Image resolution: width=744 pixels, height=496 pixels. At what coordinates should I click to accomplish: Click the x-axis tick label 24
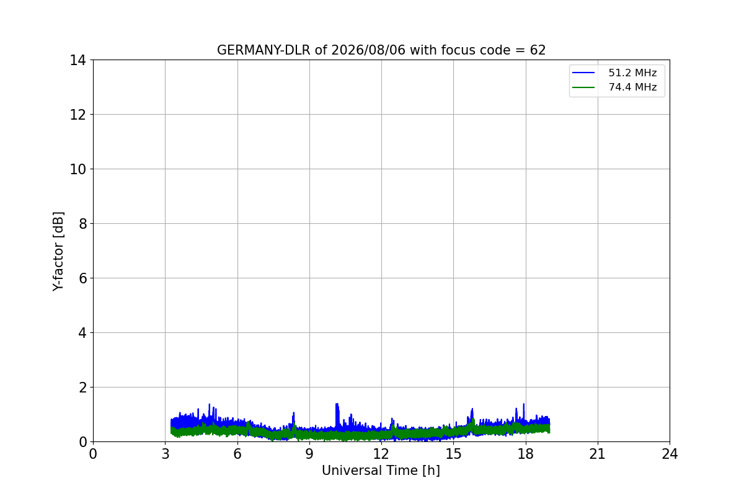670,454
